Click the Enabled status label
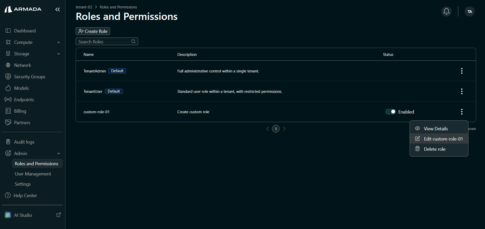The height and width of the screenshot is (229, 485). 406,112
